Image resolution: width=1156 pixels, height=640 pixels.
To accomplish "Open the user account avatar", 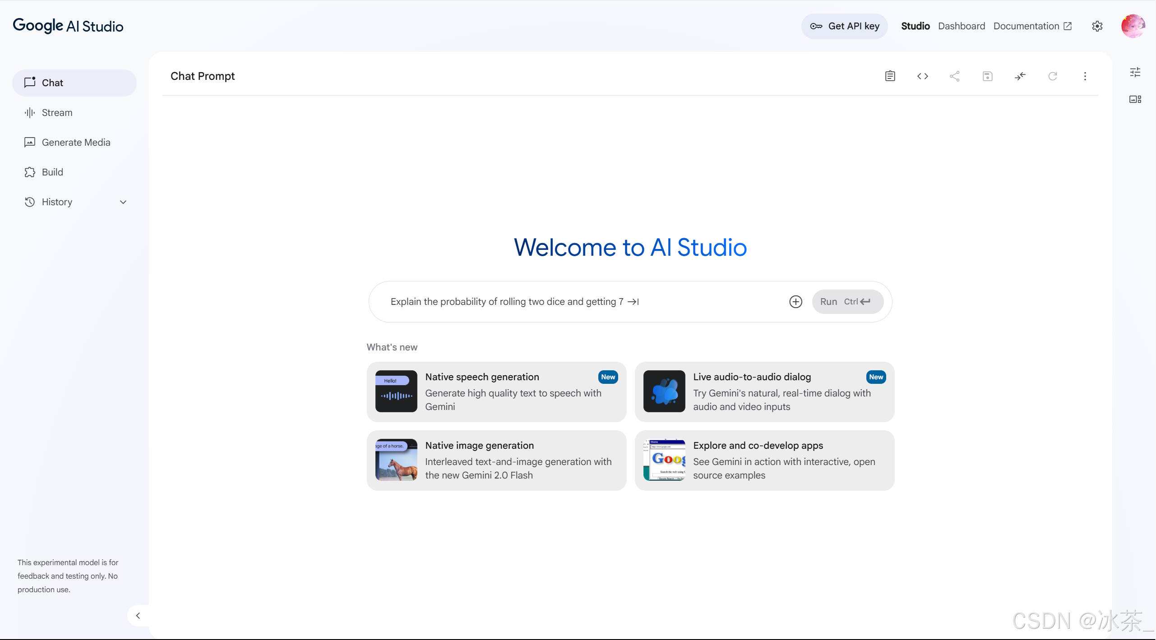I will pos(1133,26).
